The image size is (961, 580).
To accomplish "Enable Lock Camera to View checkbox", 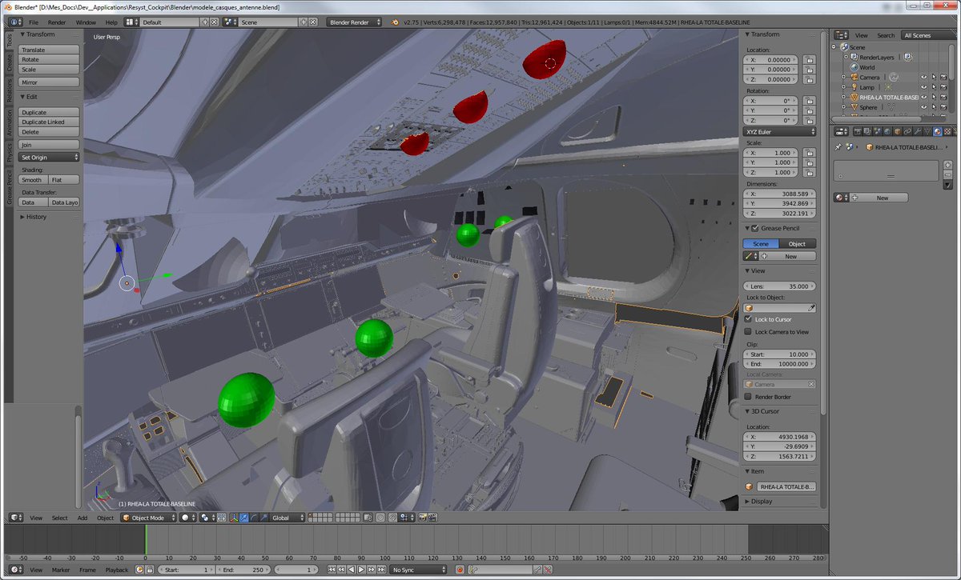I will pos(748,331).
